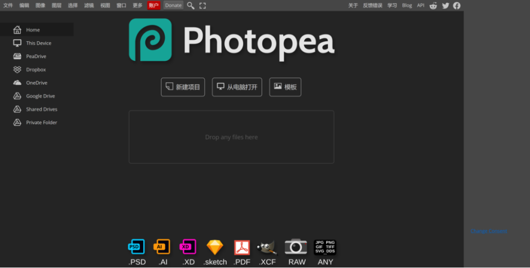Click the Drop any files here area
This screenshot has width=530, height=268.
click(x=232, y=137)
